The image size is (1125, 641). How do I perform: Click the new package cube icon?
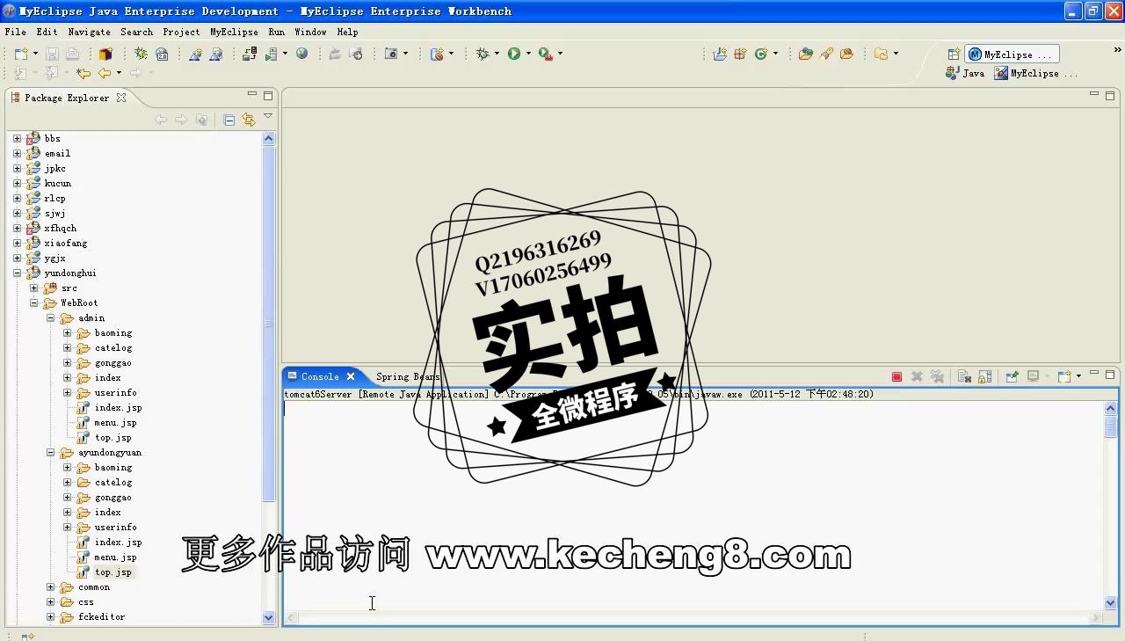point(105,54)
